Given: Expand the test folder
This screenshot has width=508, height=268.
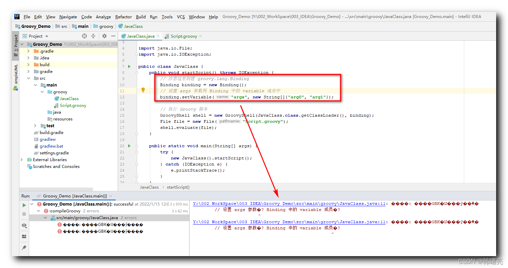Looking at the screenshot, I should coord(35,126).
